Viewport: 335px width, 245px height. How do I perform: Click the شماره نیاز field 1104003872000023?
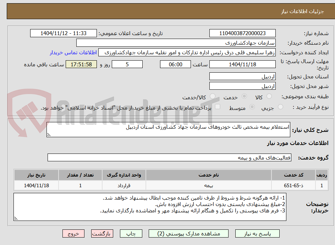point(242,33)
